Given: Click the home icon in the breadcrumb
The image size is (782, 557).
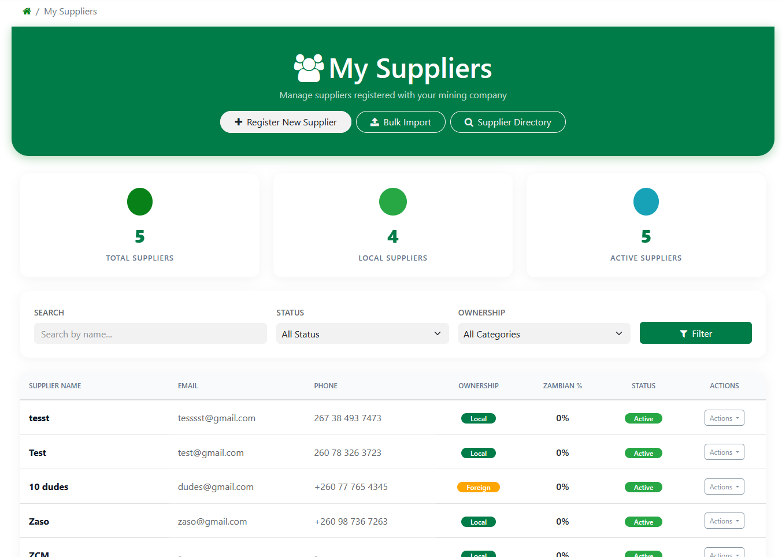Looking at the screenshot, I should [x=27, y=11].
